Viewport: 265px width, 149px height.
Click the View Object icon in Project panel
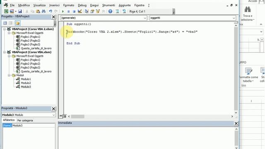pos(10,23)
